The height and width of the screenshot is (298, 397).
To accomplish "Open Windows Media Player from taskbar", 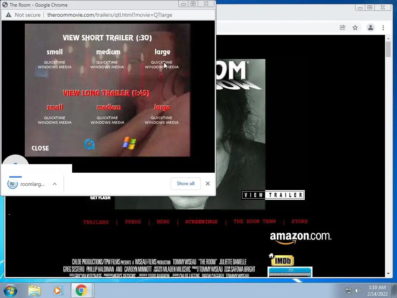I will (57, 291).
